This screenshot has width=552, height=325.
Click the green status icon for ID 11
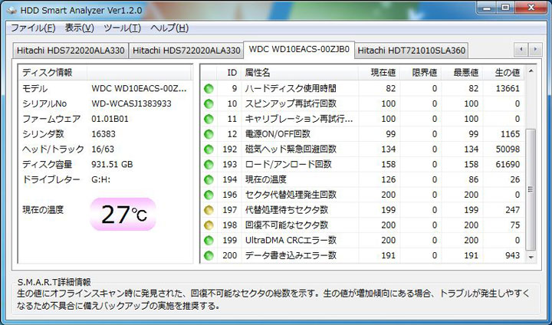click(x=209, y=119)
